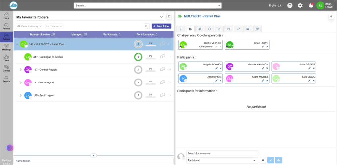Viewport: 337px width, 165px height.
Task: Remove Luis VEGA from participants
Action: (x=314, y=81)
